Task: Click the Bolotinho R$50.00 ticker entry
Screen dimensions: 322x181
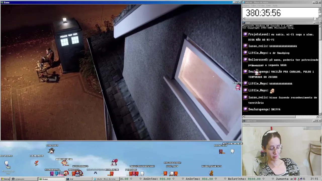Action: 244,179
